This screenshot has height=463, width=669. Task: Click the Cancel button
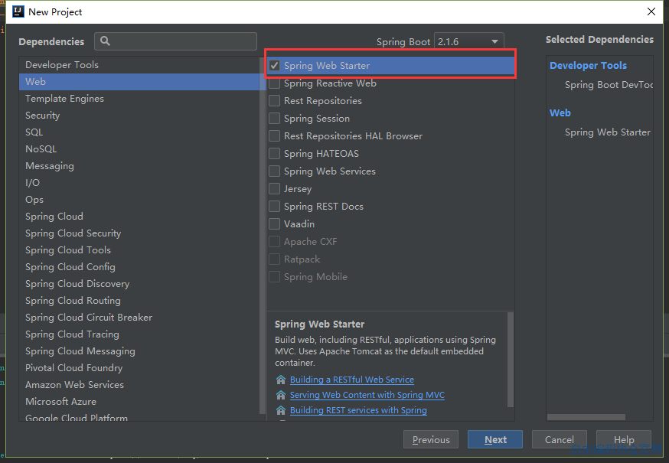[560, 439]
